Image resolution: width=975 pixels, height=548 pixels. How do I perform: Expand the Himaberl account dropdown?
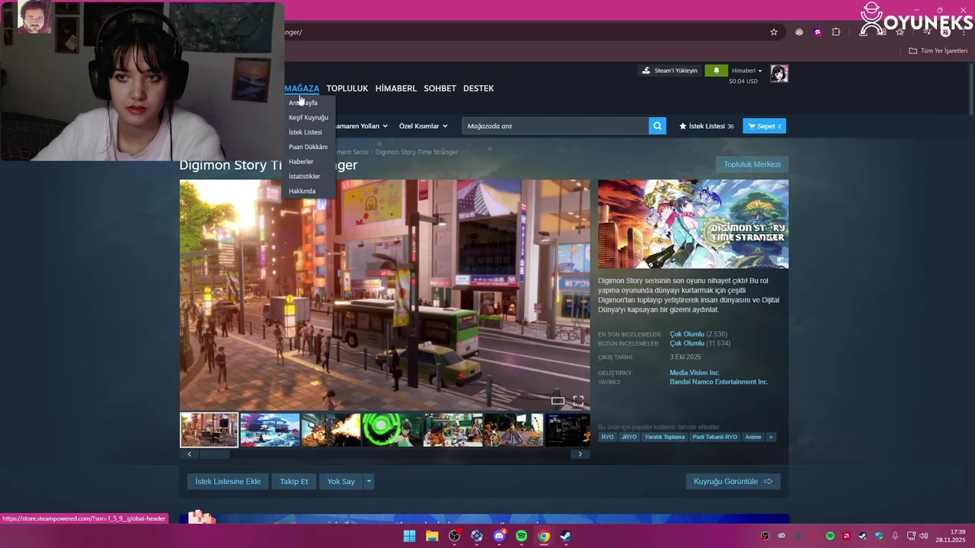[x=747, y=71]
